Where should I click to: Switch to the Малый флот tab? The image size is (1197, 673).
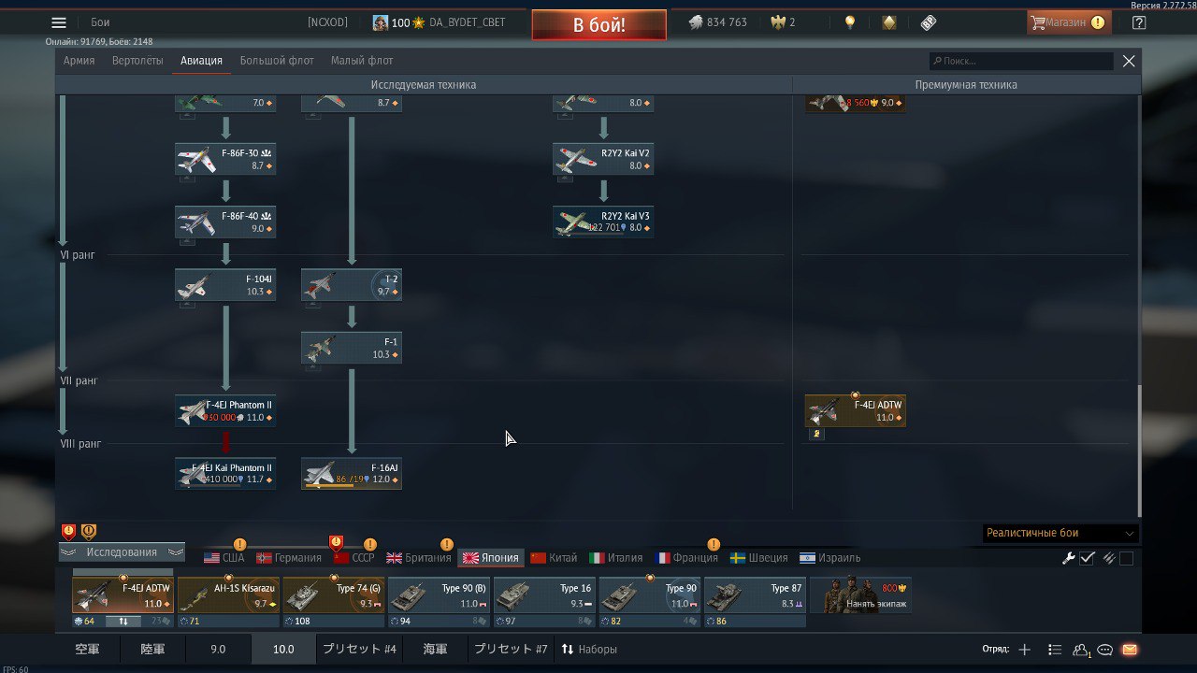click(x=362, y=61)
